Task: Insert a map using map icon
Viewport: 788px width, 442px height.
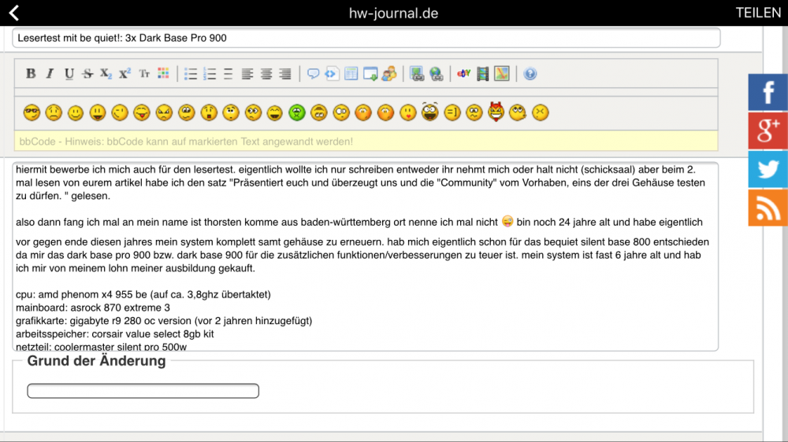Action: coord(501,74)
